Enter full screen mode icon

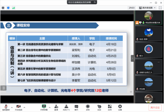click(x=160, y=8)
